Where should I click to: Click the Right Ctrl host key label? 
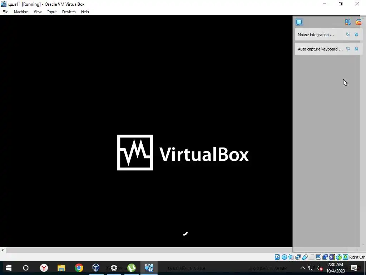pos(357,257)
